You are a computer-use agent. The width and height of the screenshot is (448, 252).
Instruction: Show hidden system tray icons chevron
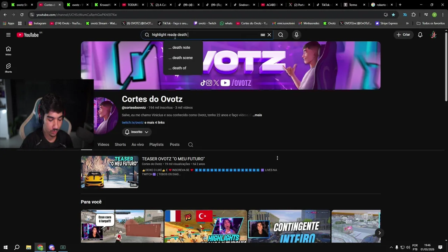click(x=391, y=247)
